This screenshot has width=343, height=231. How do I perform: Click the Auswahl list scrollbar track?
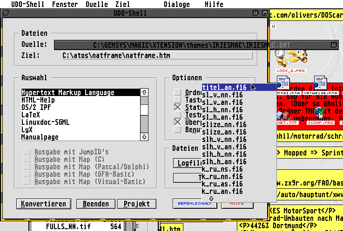144,114
